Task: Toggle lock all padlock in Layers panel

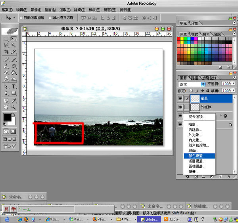Action: point(207,91)
